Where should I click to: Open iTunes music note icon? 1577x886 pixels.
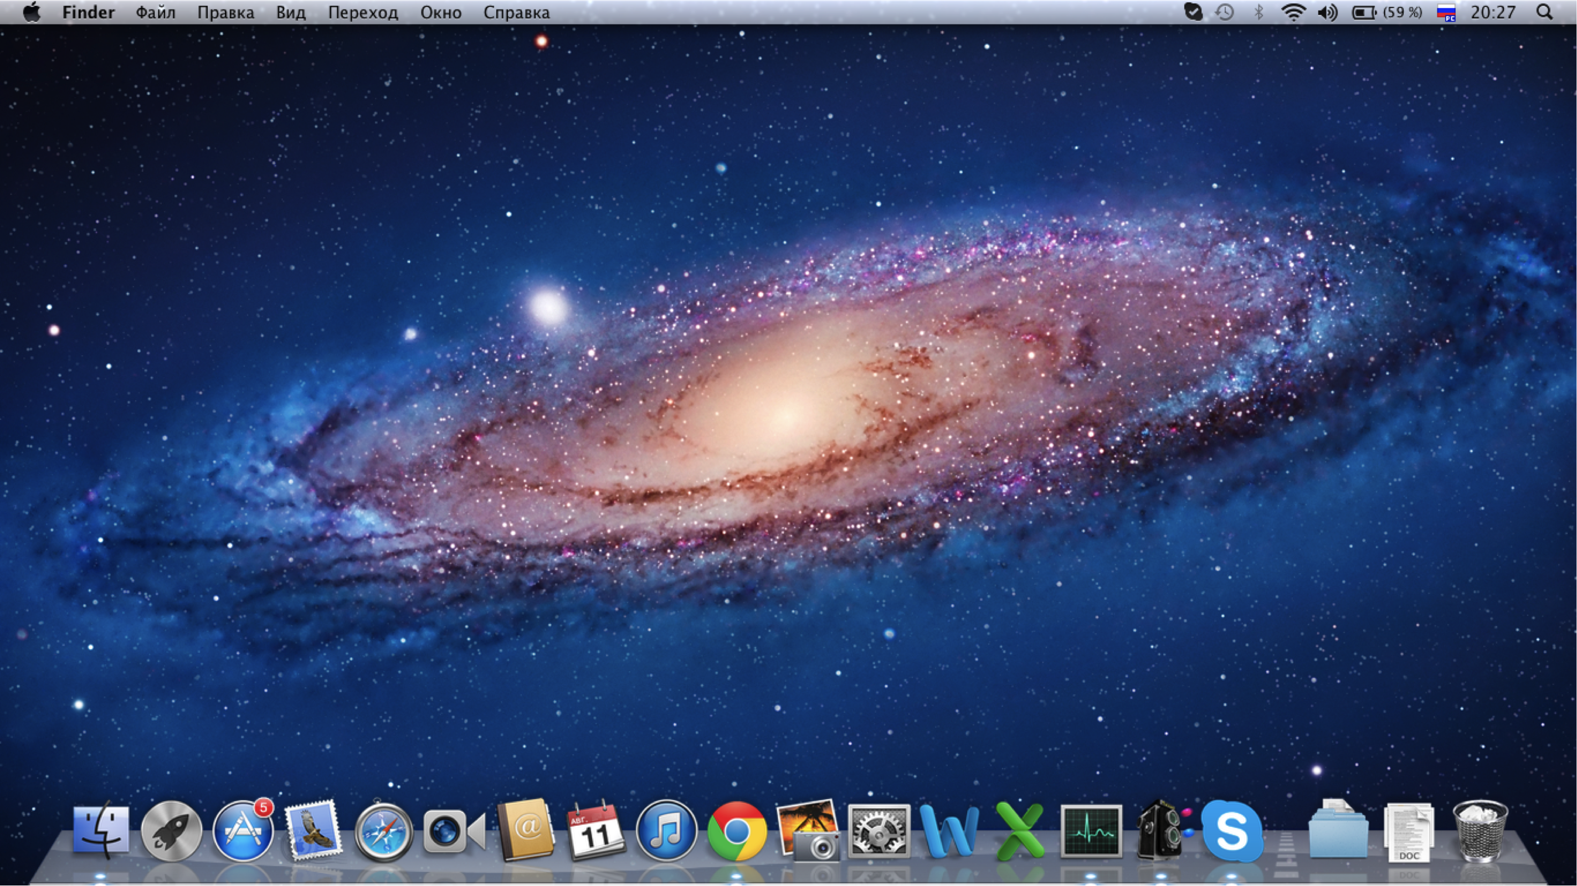click(666, 831)
